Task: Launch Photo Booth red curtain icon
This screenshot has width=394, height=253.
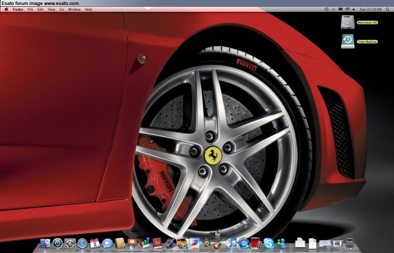Action: tap(256, 243)
